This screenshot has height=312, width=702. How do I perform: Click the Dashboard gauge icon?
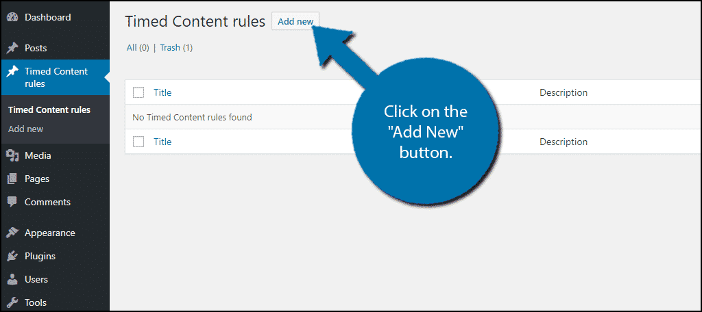pos(12,17)
